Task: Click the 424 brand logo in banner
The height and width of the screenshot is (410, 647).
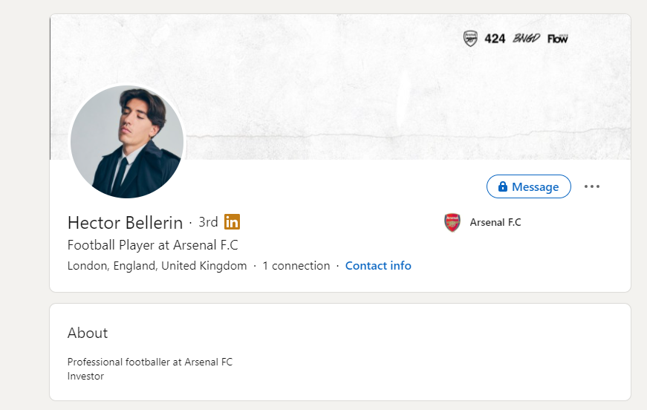Action: (x=495, y=39)
